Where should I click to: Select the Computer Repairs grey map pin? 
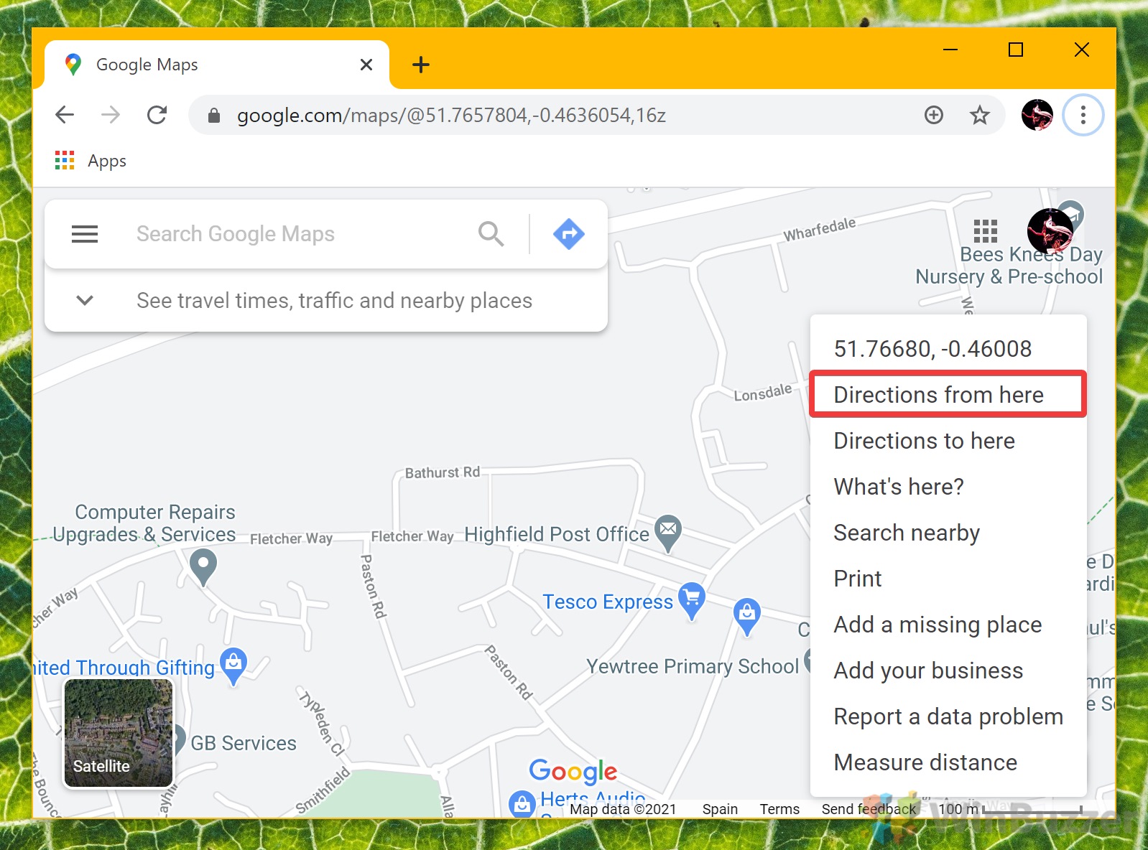(x=203, y=567)
